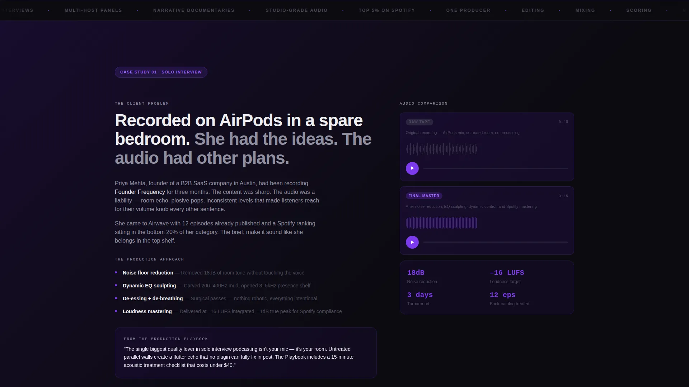Click the Raw Tape waveform graphic
689x387 pixels.
[441, 149]
